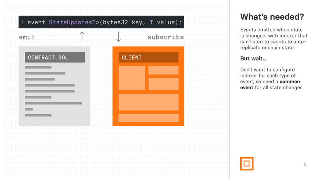Viewport: 319px width, 179px height.
Task: Click the 'Events emitted when state' paragraph
Action: 274,39
